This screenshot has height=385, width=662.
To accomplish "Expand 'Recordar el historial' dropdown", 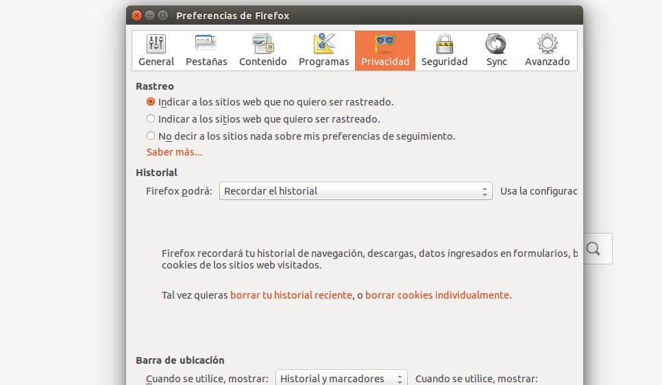I will tap(356, 191).
